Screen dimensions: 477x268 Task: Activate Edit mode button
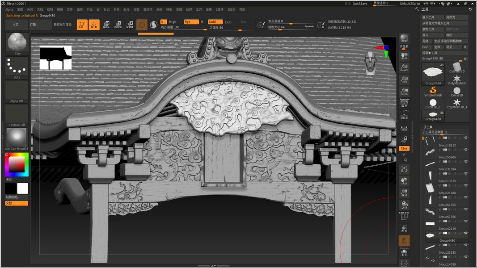coord(82,25)
